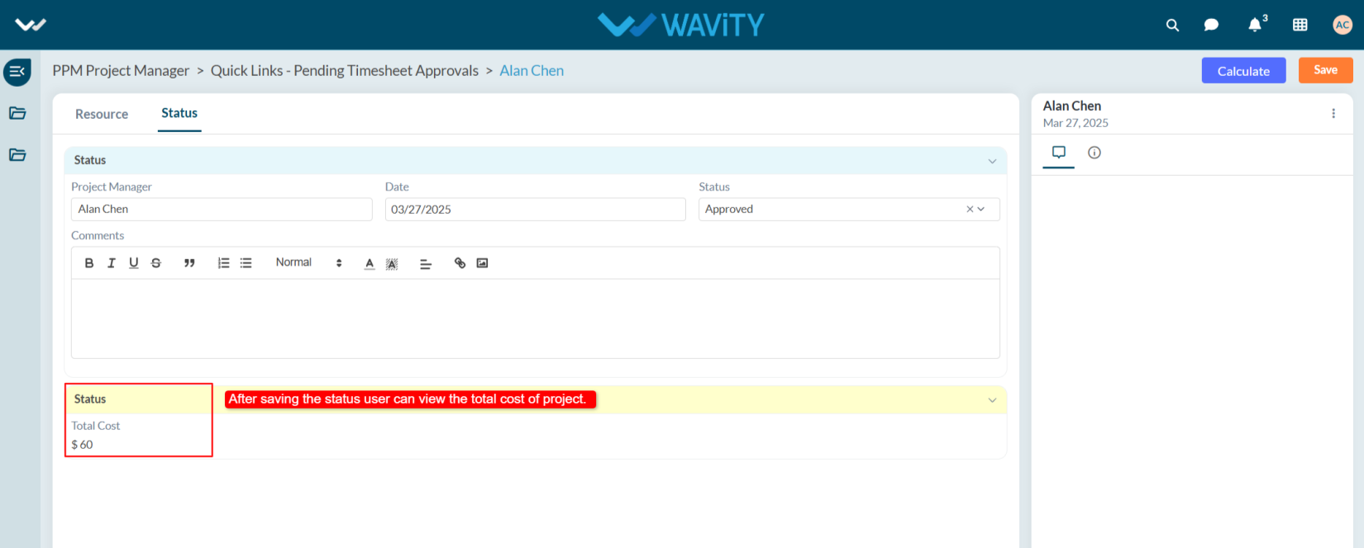This screenshot has height=548, width=1364.
Task: Clear the Approved status selection
Action: (970, 210)
